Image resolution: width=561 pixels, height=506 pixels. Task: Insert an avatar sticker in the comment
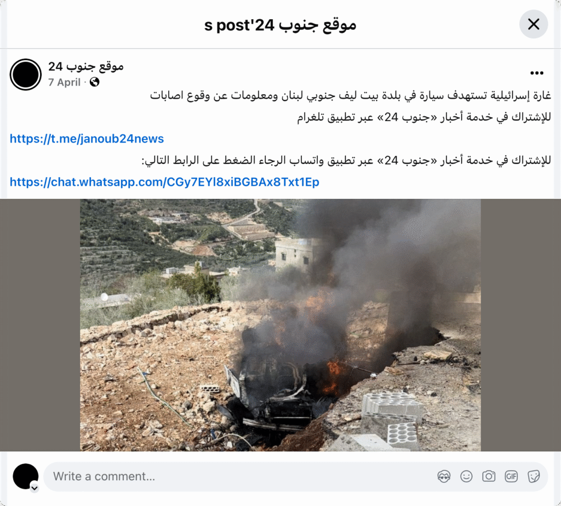444,476
